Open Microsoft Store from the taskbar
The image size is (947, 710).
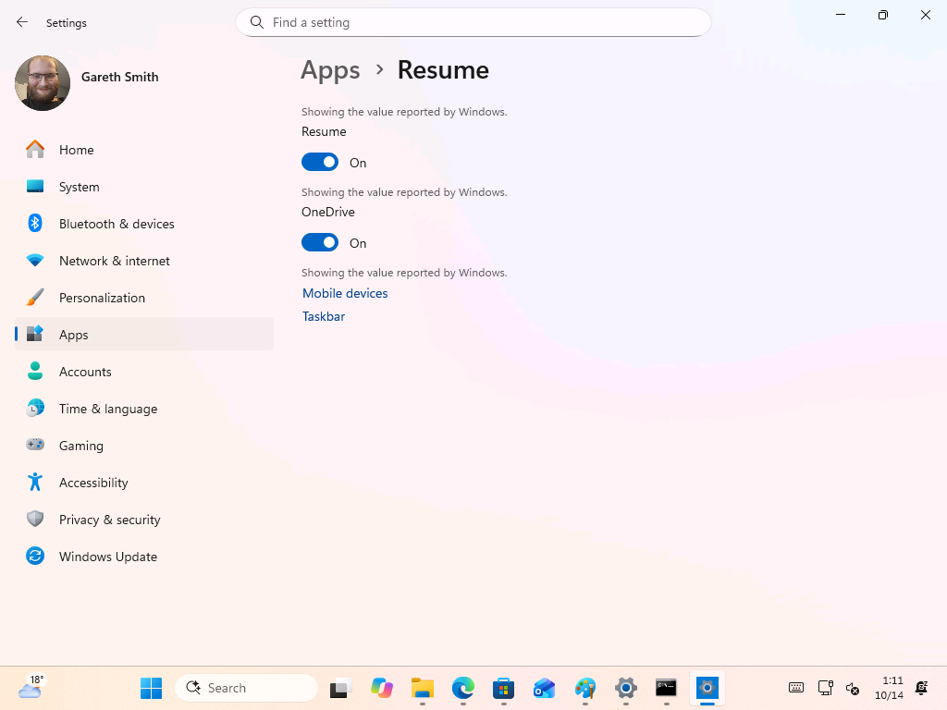(503, 688)
